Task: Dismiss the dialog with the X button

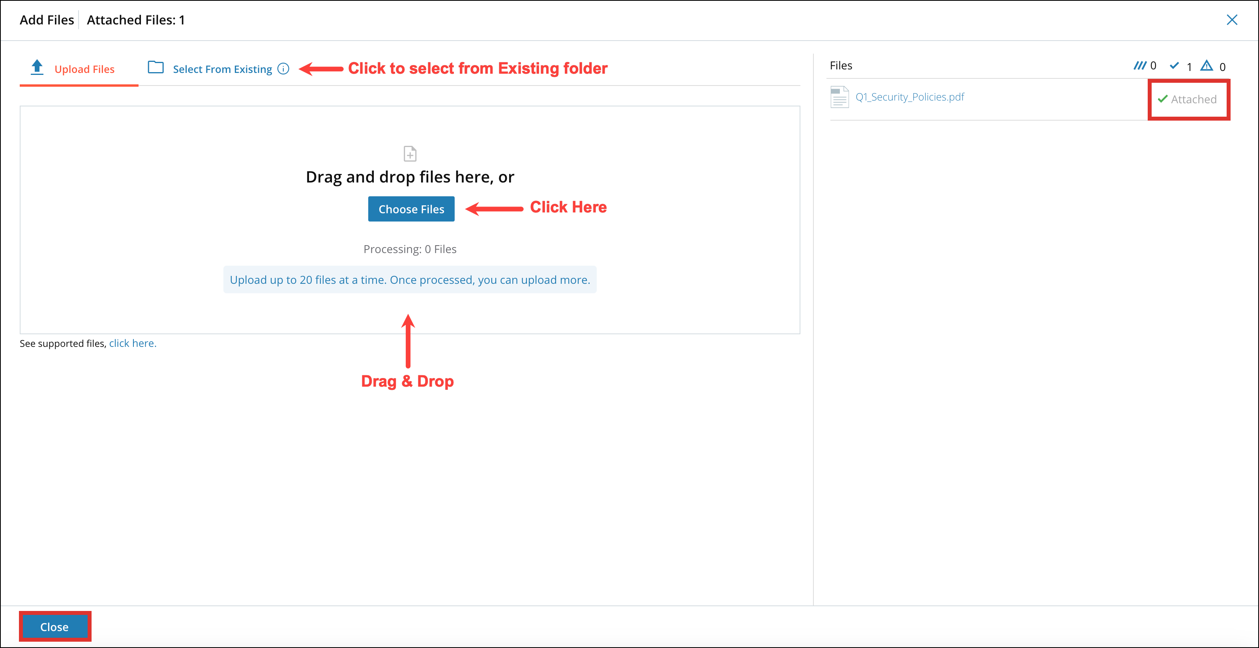Action: [x=1232, y=20]
